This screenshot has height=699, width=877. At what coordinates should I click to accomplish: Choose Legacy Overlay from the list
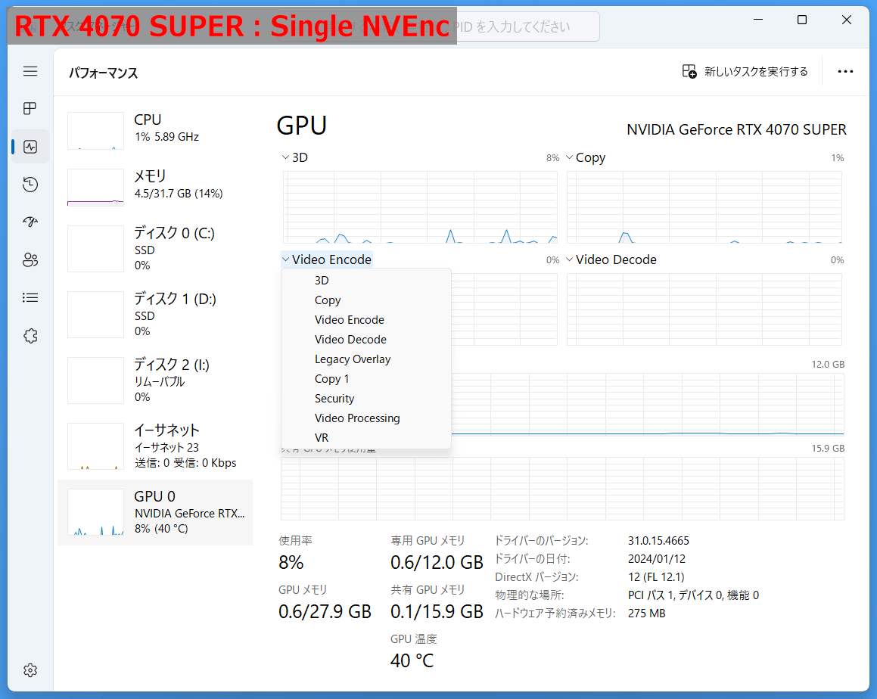pos(365,359)
